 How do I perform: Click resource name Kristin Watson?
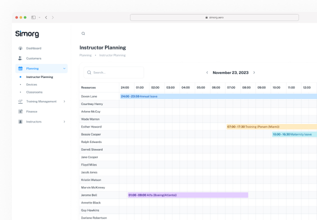point(91,180)
